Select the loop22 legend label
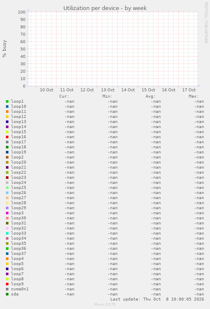Viewport: 210px width, 309px height. [x=19, y=172]
